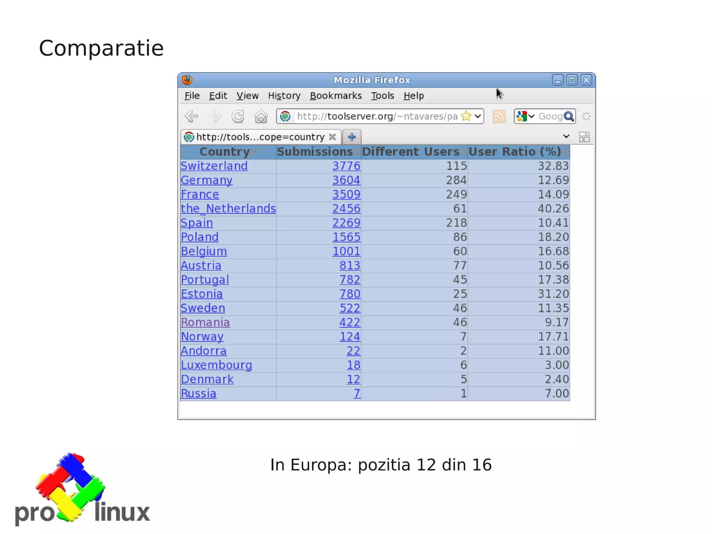Click the Firefox back arrow button
Image resolution: width=712 pixels, height=534 pixels.
[192, 116]
